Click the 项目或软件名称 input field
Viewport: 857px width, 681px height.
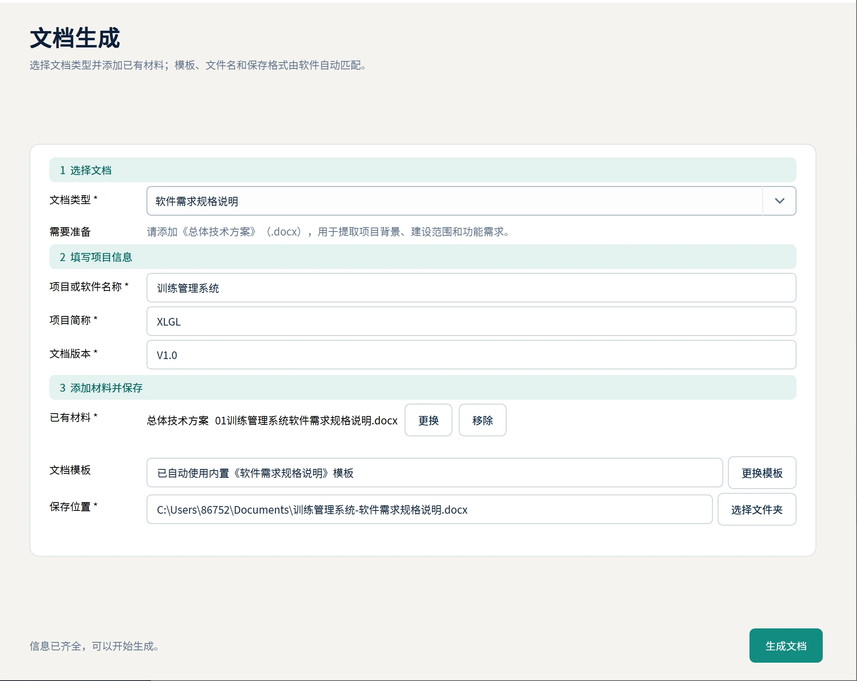[471, 288]
